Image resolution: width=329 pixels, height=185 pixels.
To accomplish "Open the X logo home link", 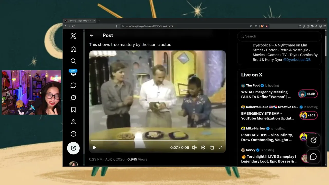I will click(x=73, y=36).
